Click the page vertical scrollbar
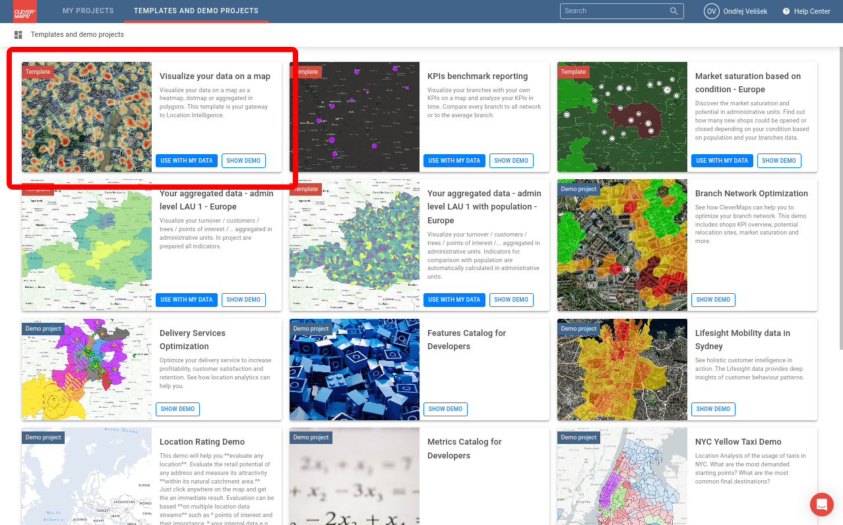Viewport: 843px width, 525px height. pos(839,198)
